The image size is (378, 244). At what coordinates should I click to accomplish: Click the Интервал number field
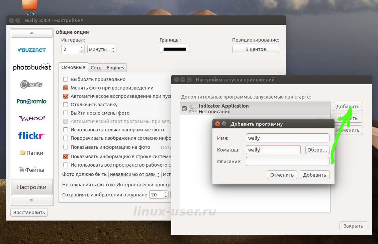click(x=70, y=49)
